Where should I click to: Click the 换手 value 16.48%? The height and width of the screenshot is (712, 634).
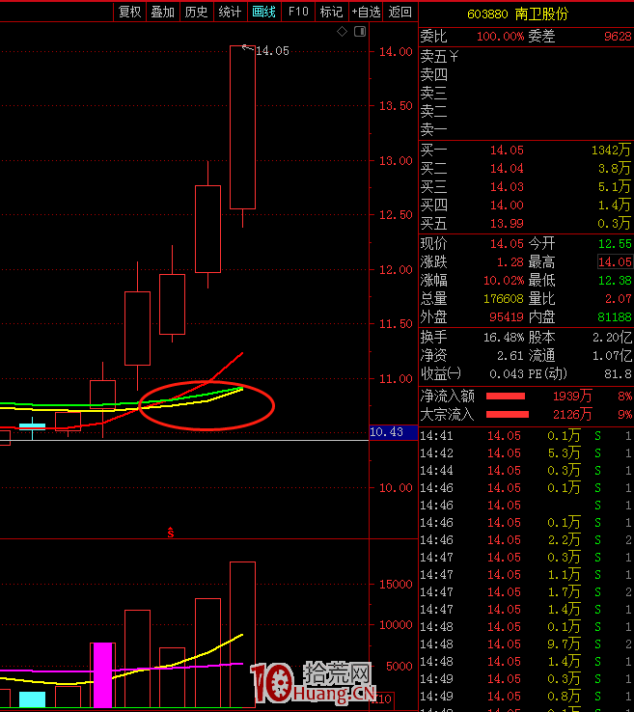(504, 338)
